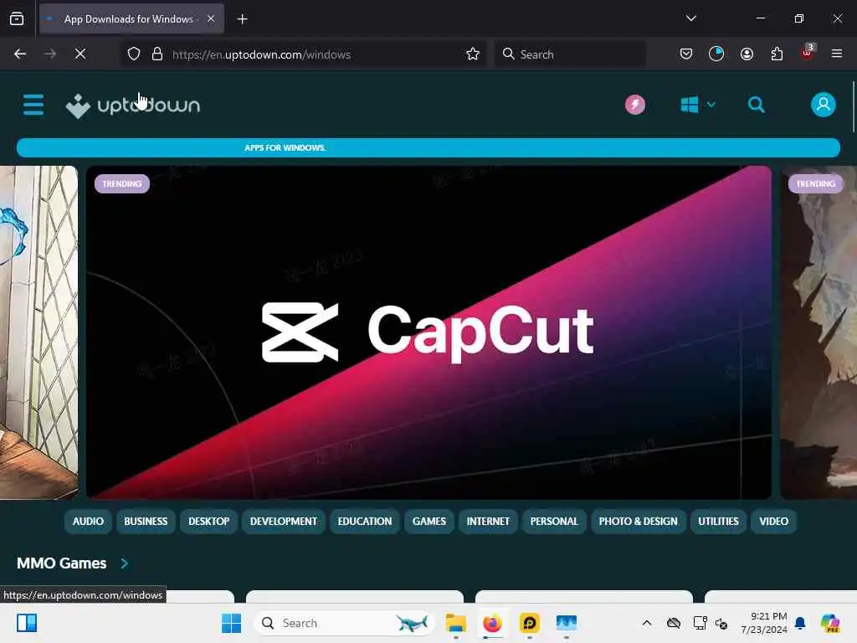Viewport: 857px width, 643px height.
Task: Select the Photo & Design category
Action: [x=638, y=521]
